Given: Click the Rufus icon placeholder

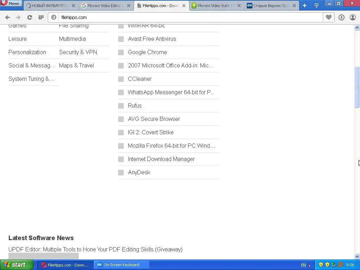Looking at the screenshot, I should pos(121,105).
